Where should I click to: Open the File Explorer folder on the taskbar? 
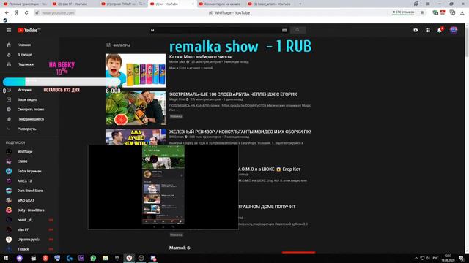(105, 258)
